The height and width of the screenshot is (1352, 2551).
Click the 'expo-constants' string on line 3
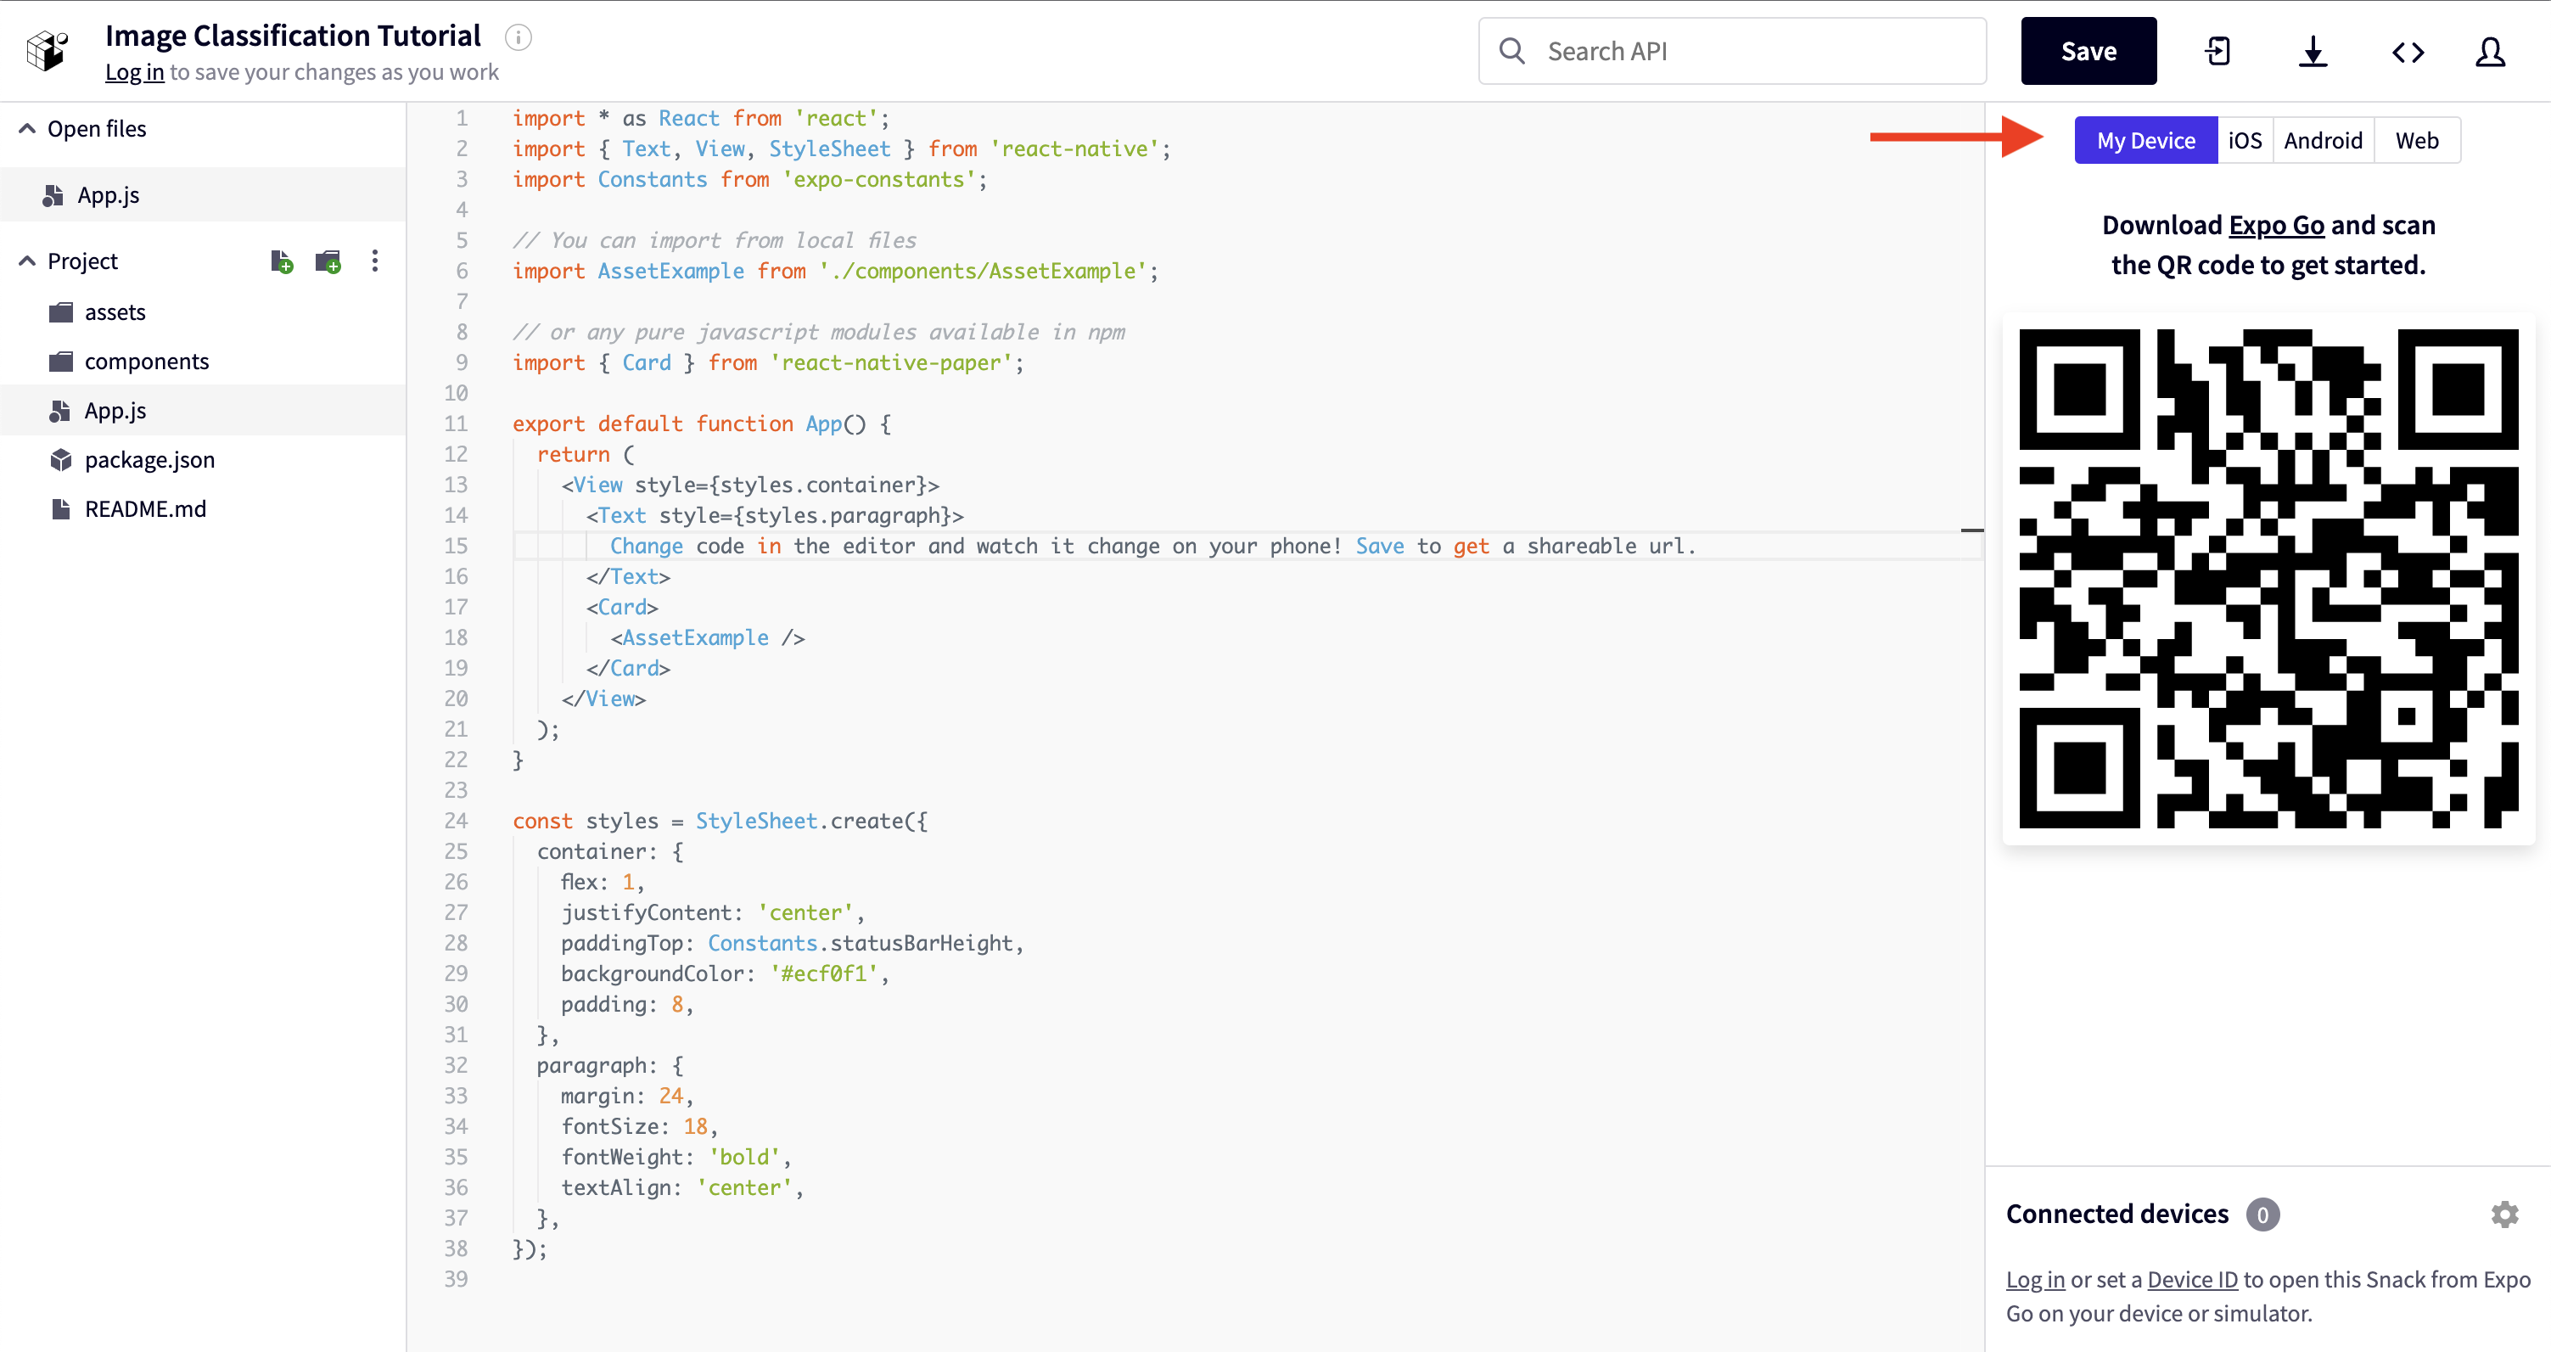(878, 180)
